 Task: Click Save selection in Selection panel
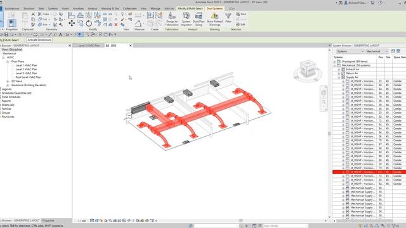(241, 14)
